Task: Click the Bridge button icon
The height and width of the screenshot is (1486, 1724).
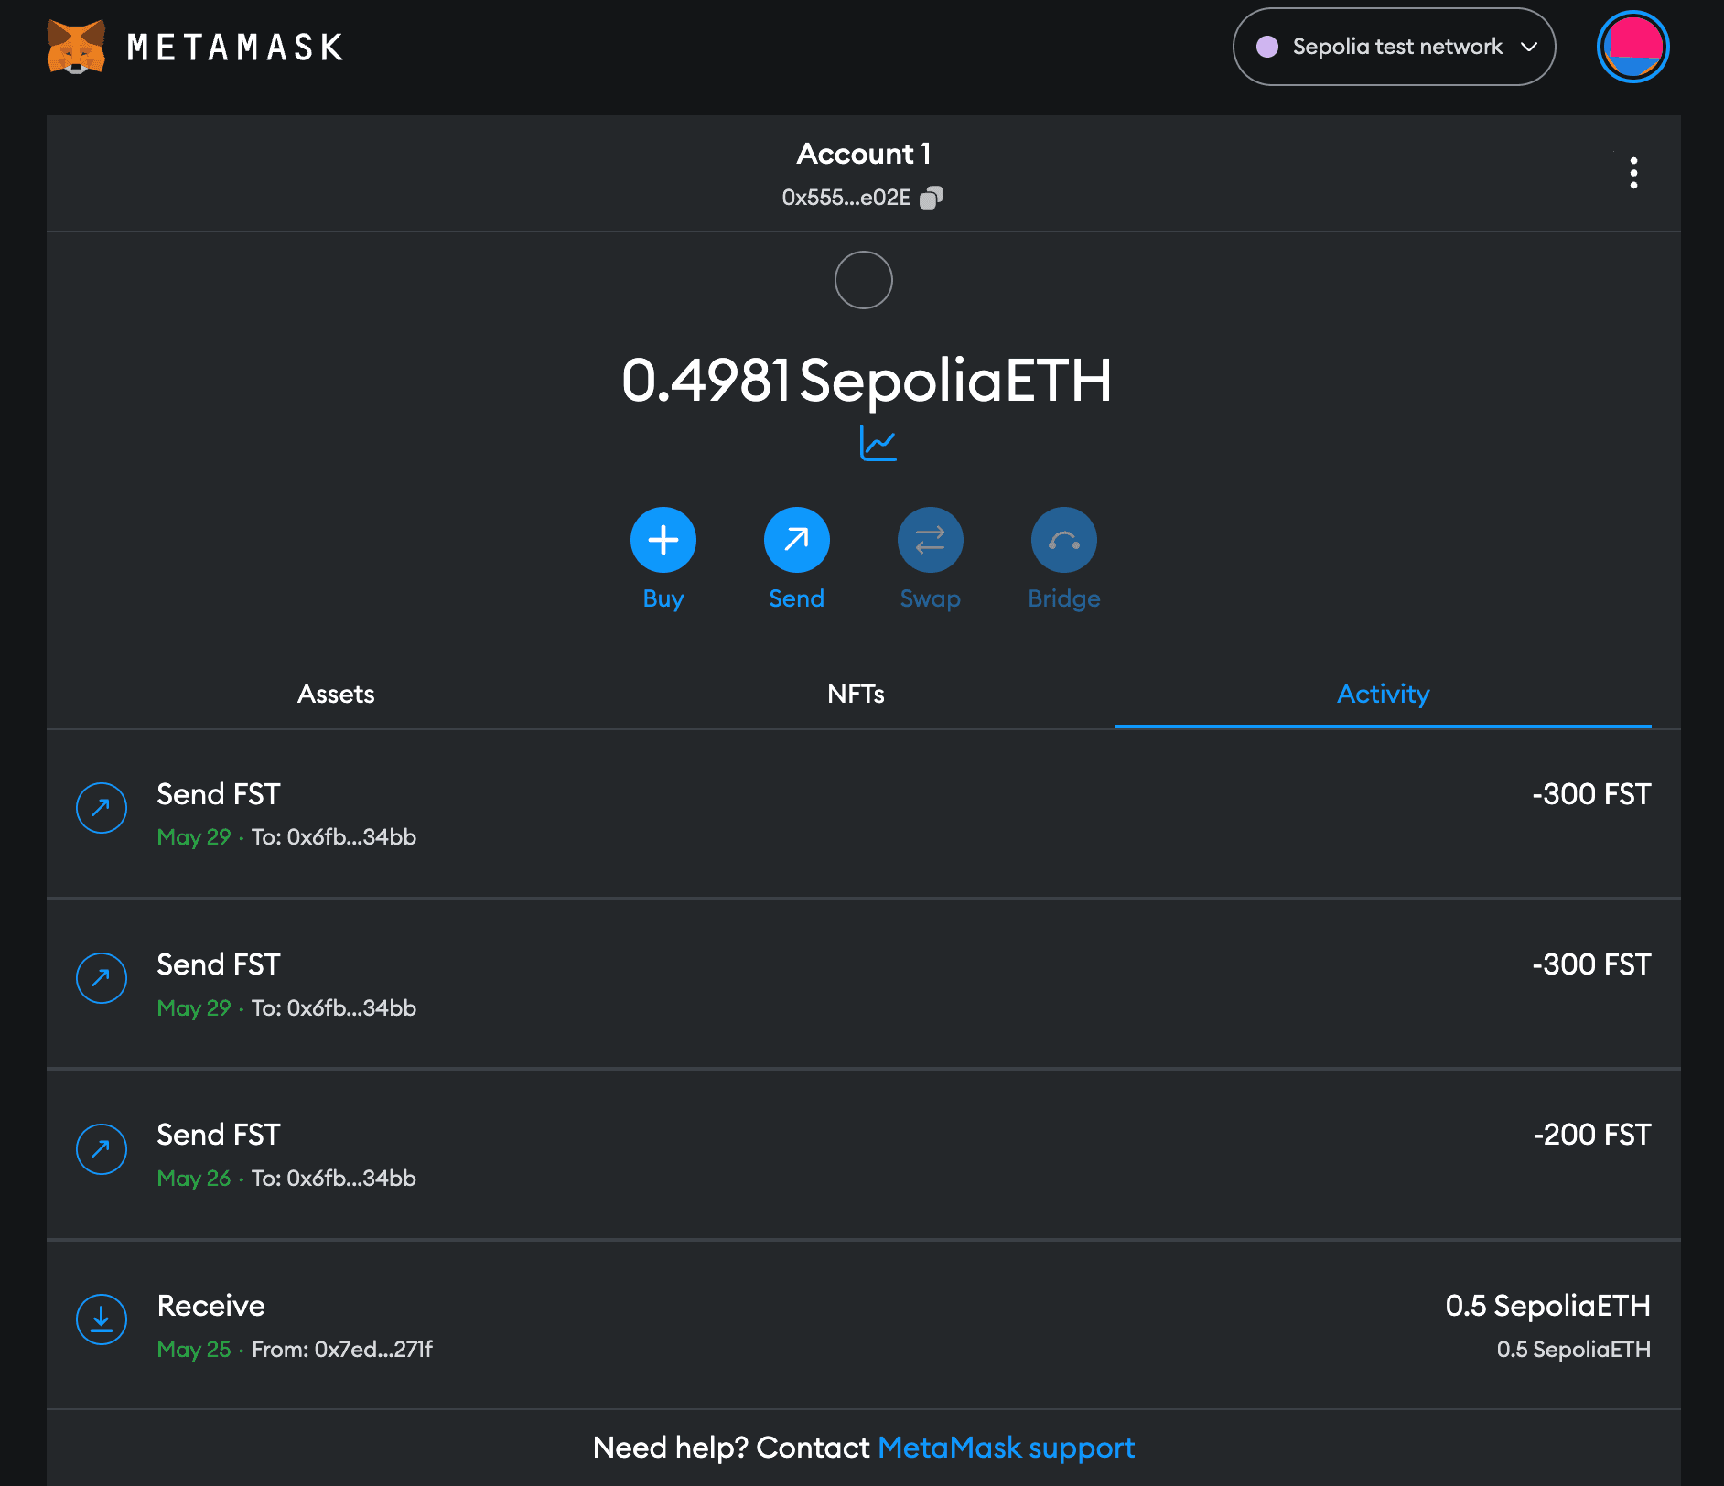Action: point(1064,540)
